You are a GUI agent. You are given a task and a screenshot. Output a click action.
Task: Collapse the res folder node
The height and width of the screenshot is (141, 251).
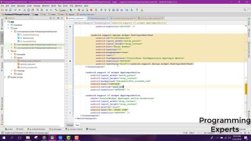tap(8, 51)
